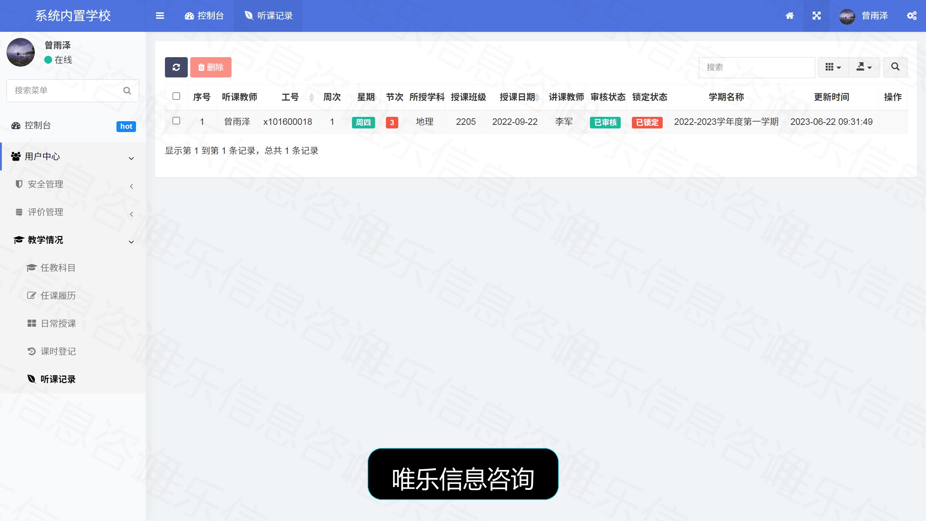Screen dimensions: 926x521
Task: Expand the 安全管理 submenu
Action: point(73,185)
